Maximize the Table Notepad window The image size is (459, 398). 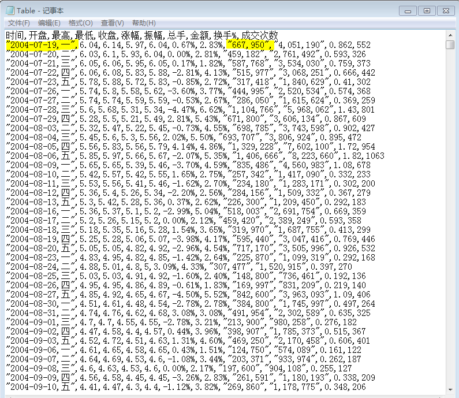(427, 11)
